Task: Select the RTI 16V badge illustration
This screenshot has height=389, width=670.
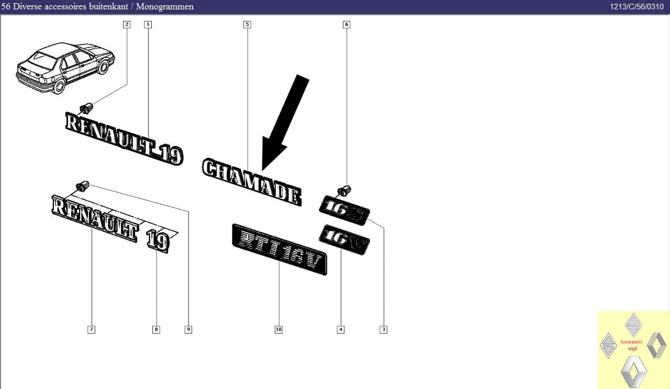Action: [280, 249]
